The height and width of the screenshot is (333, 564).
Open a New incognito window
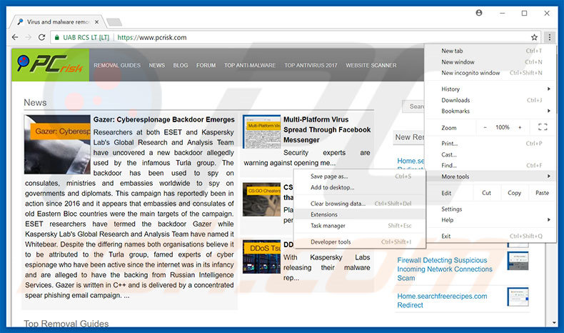point(490,73)
